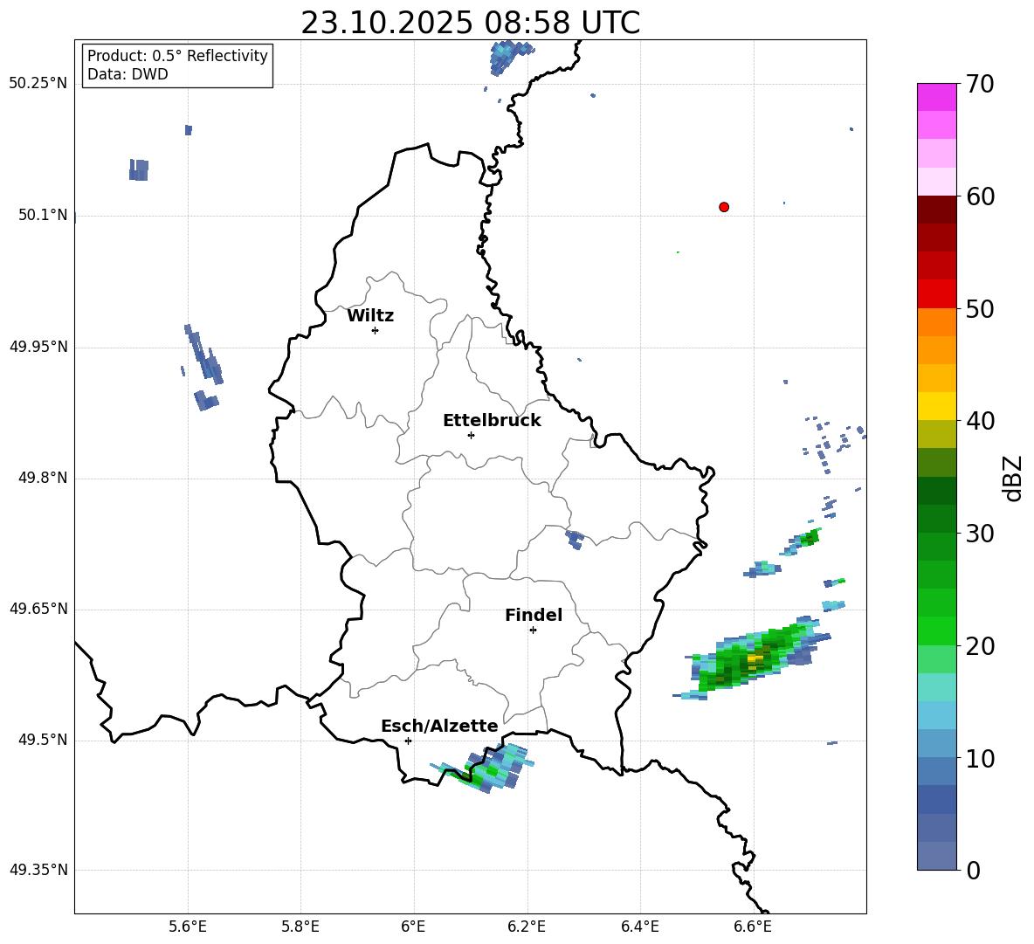Click the 'Data: DWD' text

tap(128, 74)
